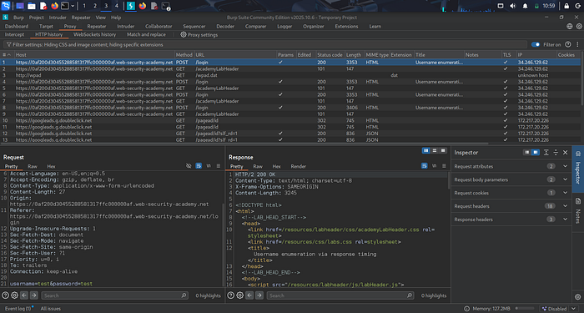Click the Request search input field
The height and width of the screenshot is (313, 584).
[115, 295]
